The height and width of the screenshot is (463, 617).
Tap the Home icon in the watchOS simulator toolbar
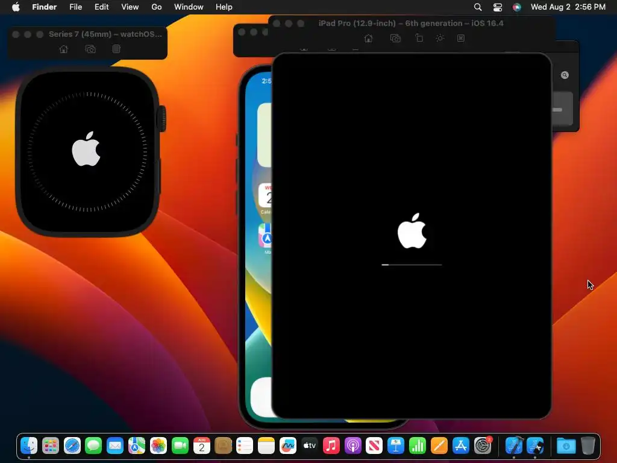[x=63, y=49]
